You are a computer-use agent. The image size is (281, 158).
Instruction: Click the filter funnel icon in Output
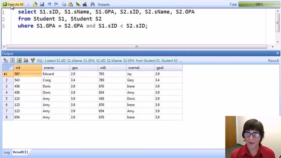click(x=32, y=61)
